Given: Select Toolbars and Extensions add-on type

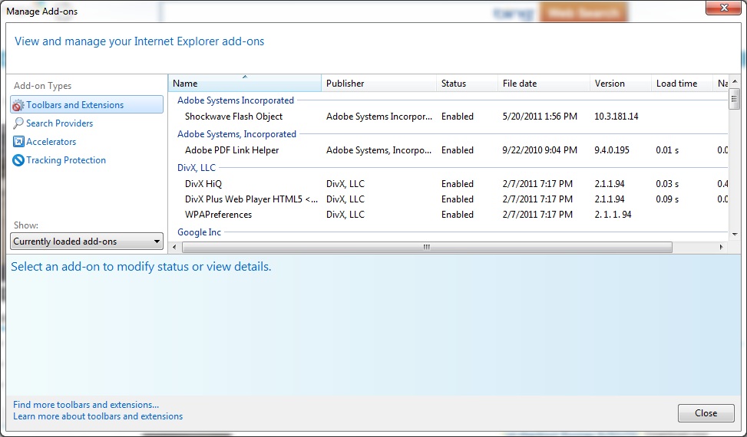Looking at the screenshot, I should pyautogui.click(x=87, y=104).
